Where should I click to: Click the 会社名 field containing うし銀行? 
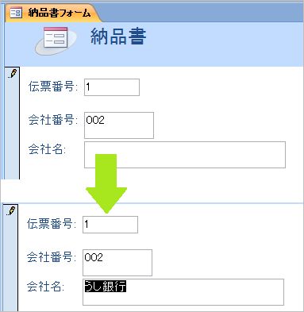[183, 292]
